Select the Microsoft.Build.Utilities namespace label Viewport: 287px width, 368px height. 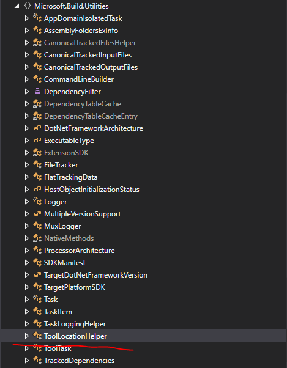click(72, 6)
